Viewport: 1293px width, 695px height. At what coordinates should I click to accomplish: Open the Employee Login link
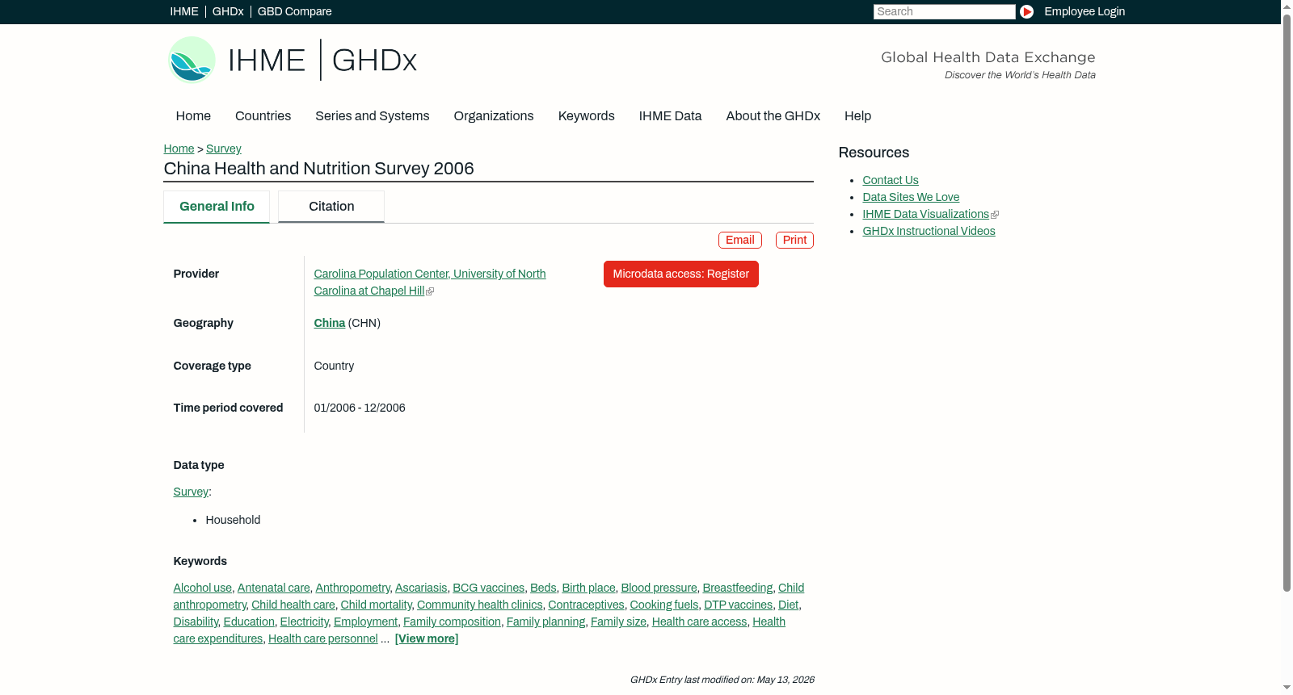pyautogui.click(x=1085, y=11)
